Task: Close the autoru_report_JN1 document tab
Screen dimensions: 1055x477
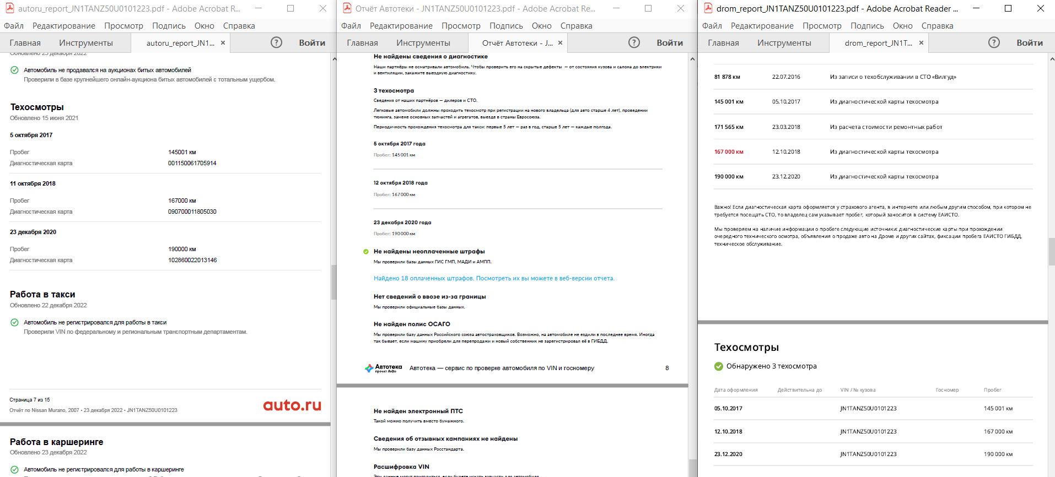Action: (223, 43)
